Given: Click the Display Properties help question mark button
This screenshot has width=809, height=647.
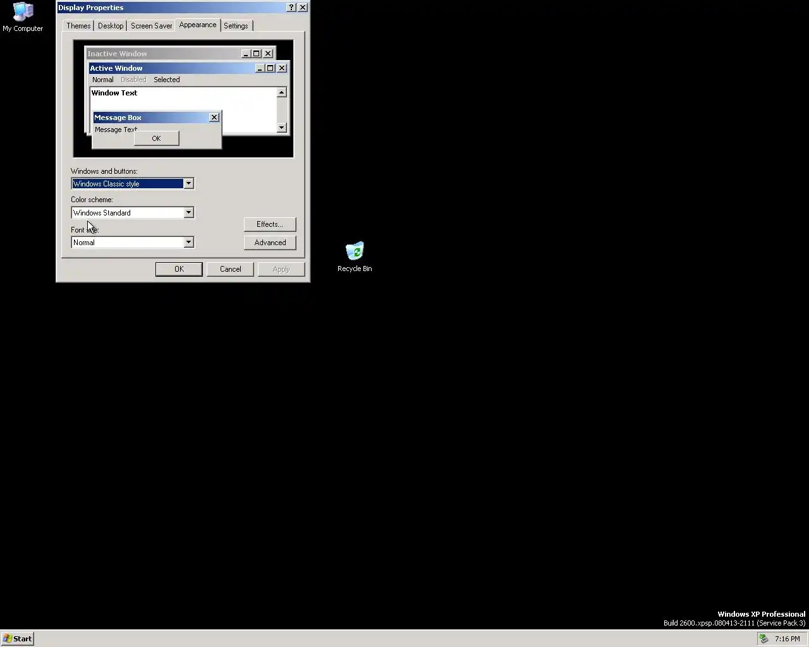Looking at the screenshot, I should 291,8.
